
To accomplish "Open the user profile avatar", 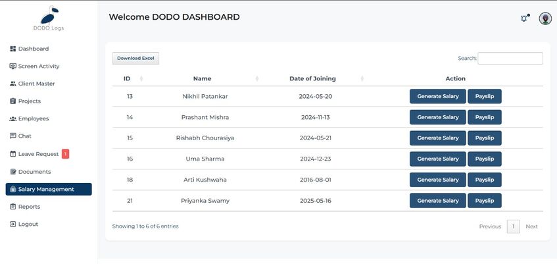I will pyautogui.click(x=545, y=18).
